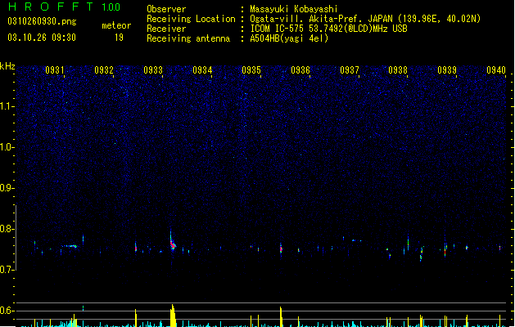Click the Receiving Location label
Image resolution: width=515 pixels, height=327 pixels.
191,19
